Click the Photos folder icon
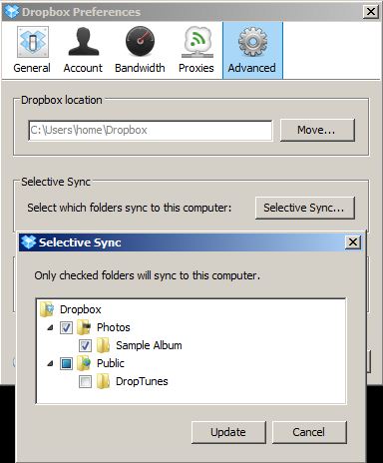The width and height of the screenshot is (383, 463). (x=84, y=327)
